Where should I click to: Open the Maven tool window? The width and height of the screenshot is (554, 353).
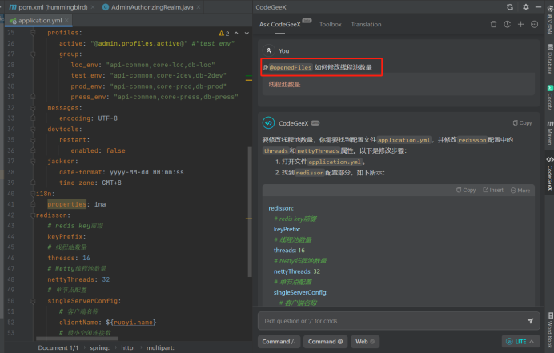550,133
